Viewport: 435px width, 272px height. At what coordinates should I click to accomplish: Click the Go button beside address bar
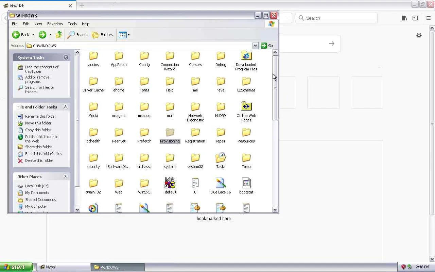[x=267, y=46]
